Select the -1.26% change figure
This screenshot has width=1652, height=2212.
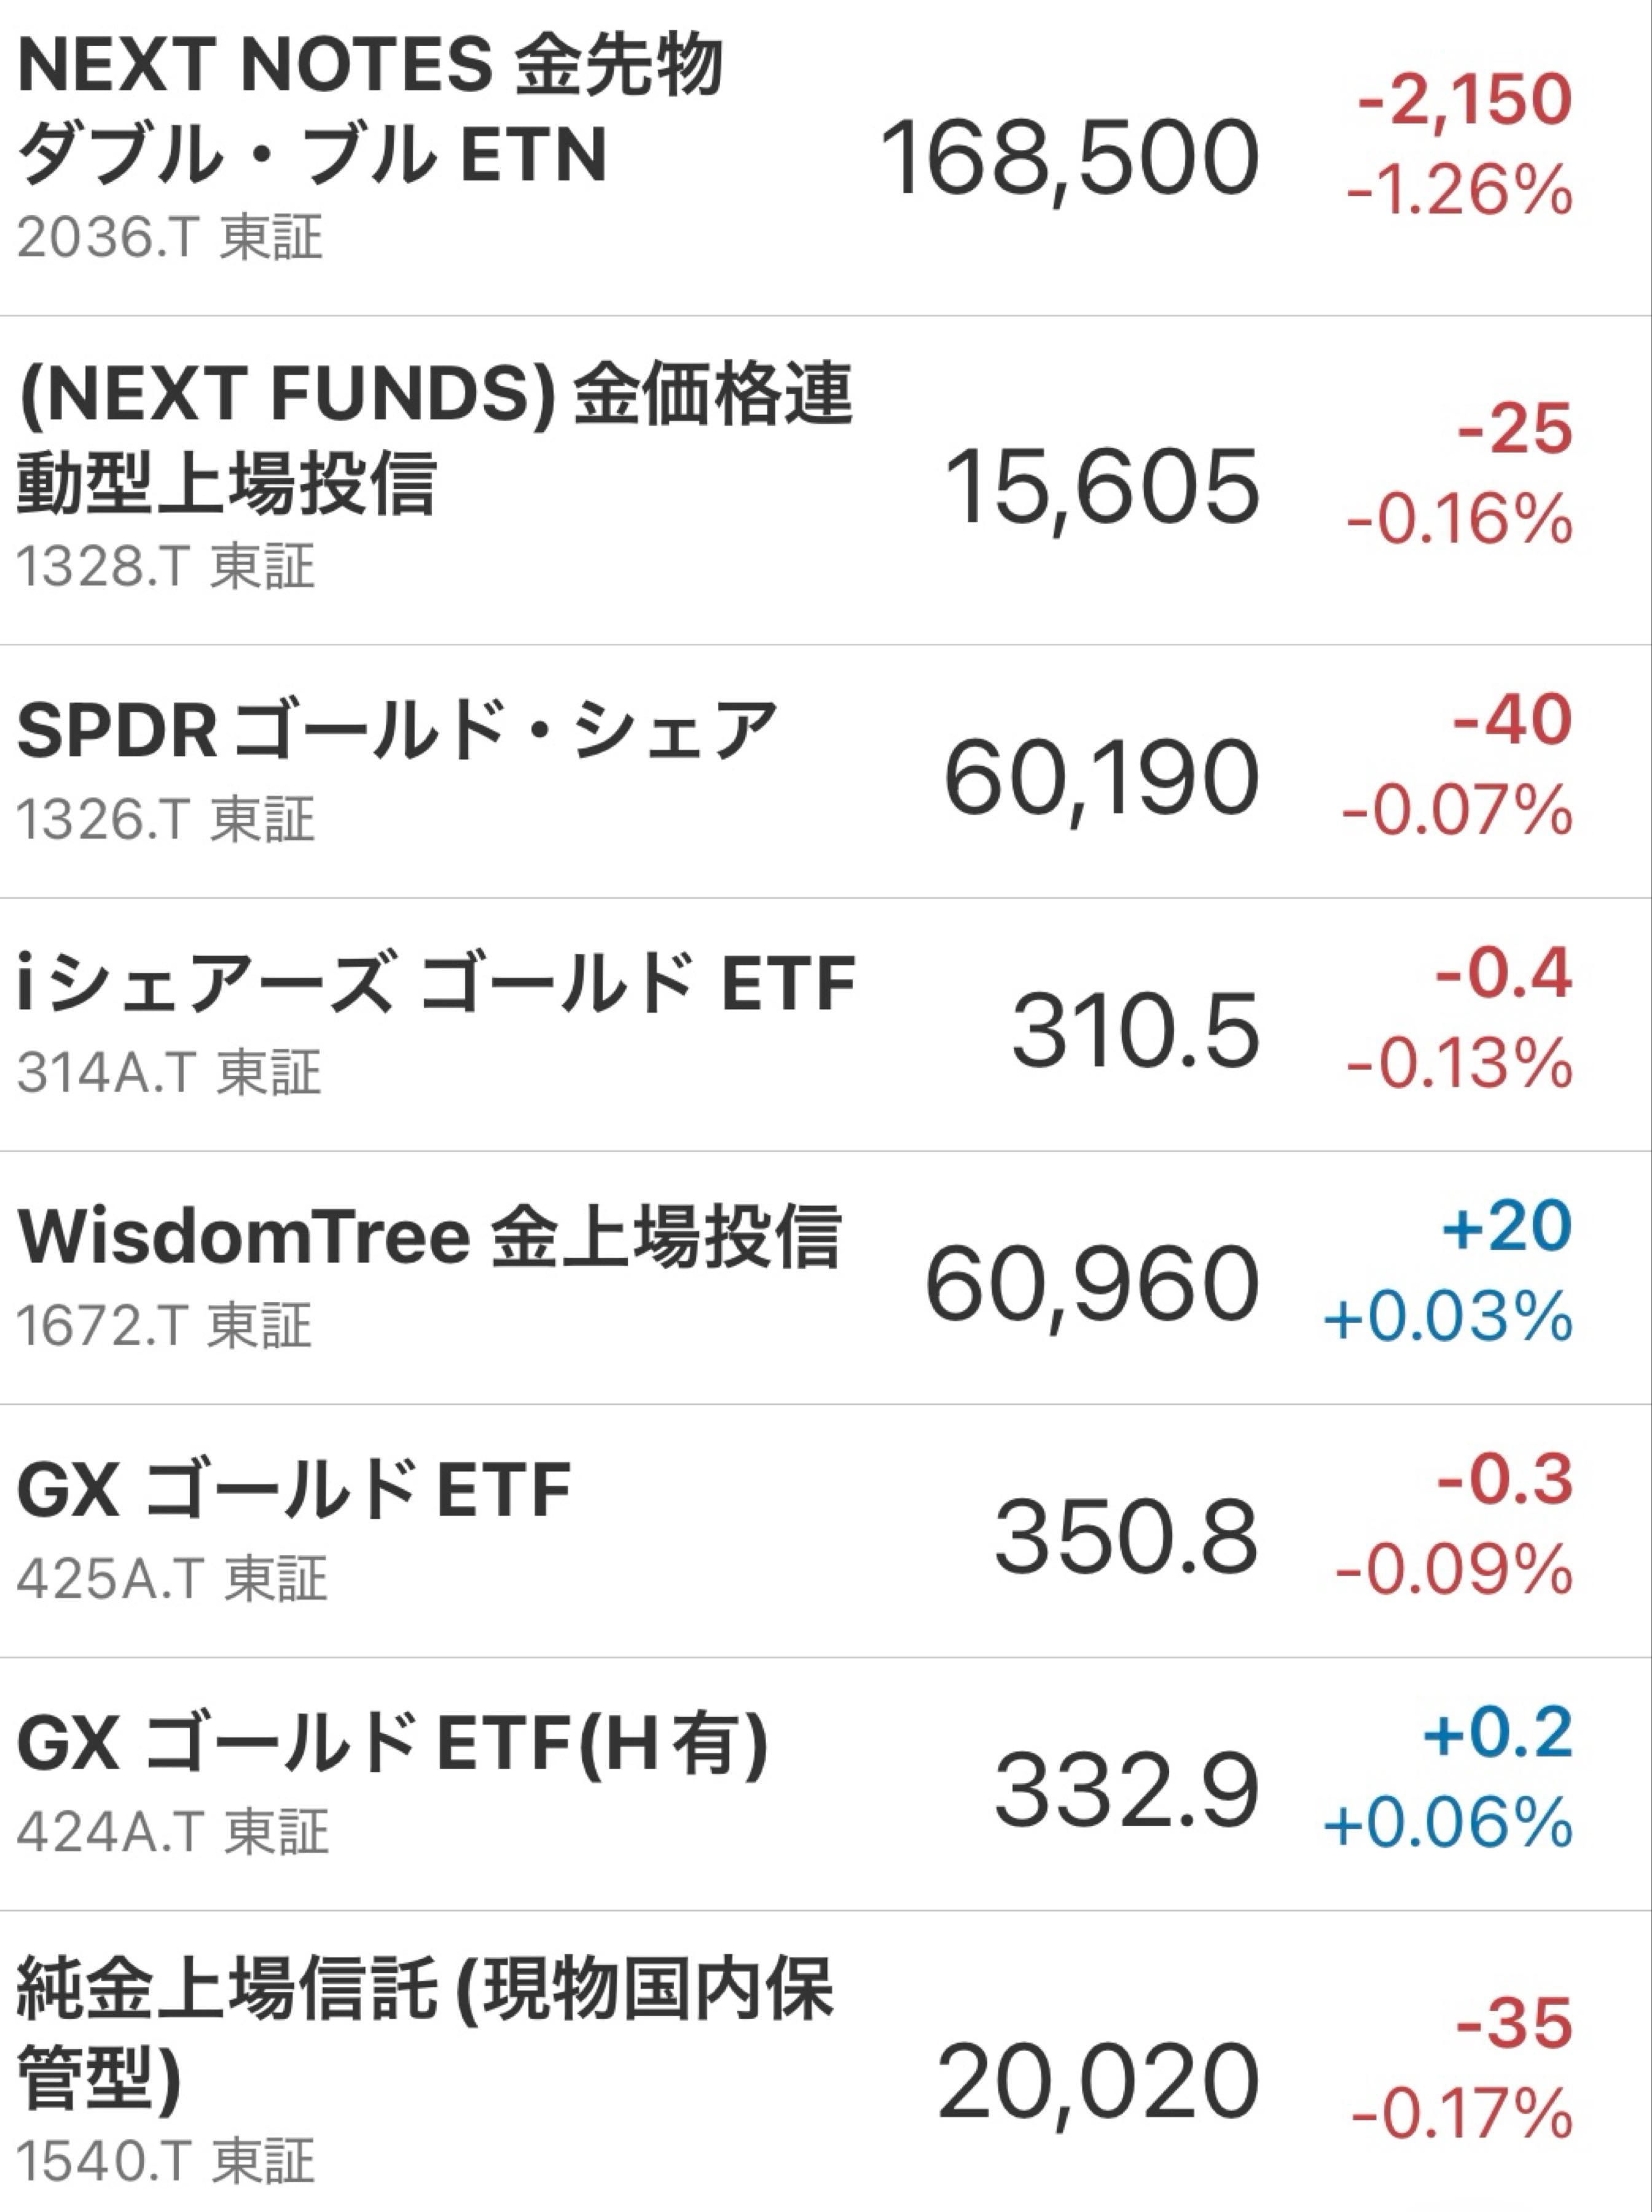[1459, 190]
